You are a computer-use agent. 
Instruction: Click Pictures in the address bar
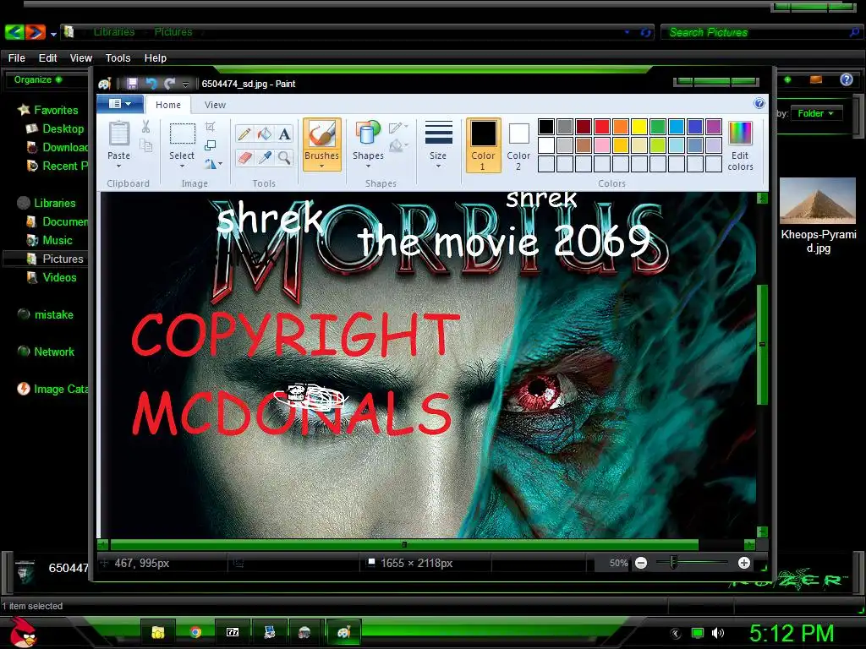pyautogui.click(x=173, y=32)
